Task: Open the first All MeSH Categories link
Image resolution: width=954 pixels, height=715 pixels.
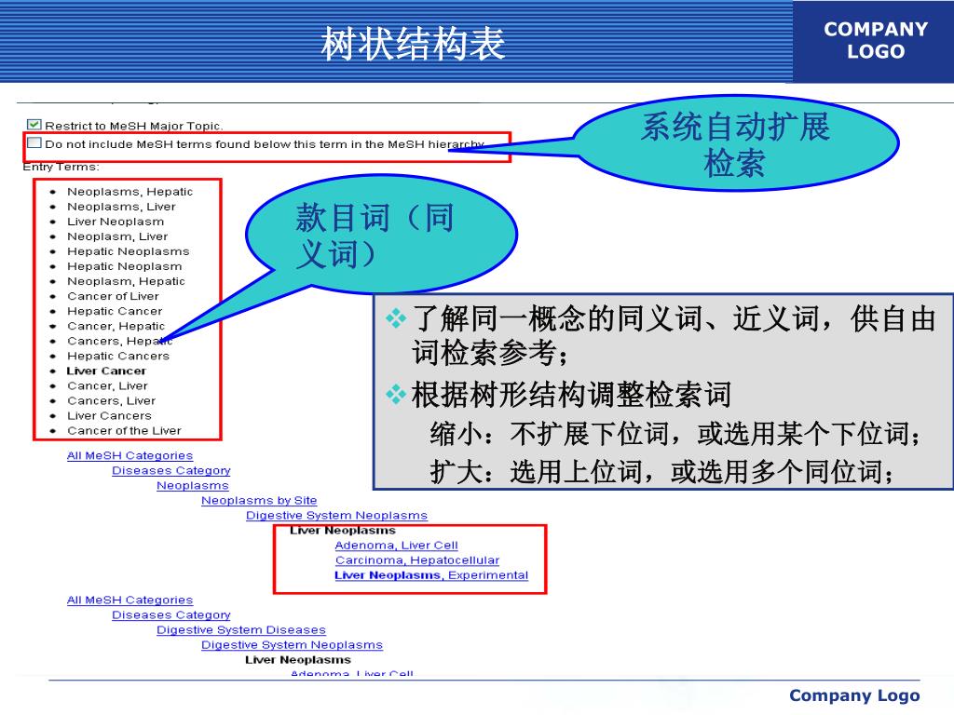Action: pos(129,455)
